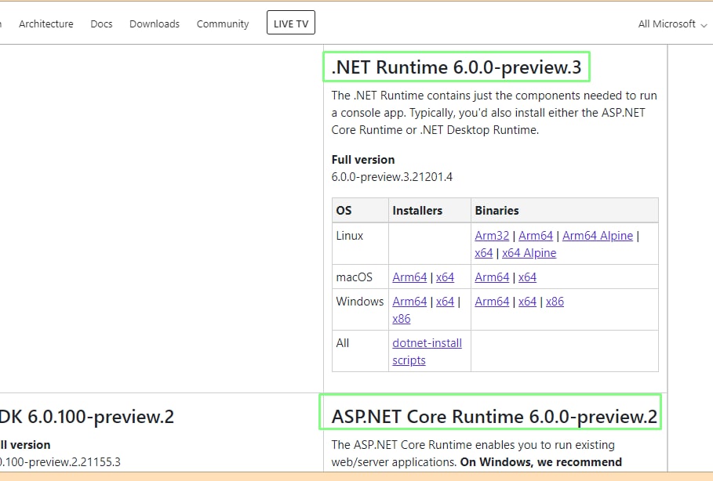Viewport: 713px width, 481px height.
Task: Download Windows Arm64 installer
Action: (x=409, y=302)
